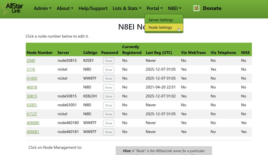This screenshot has height=155, width=268.
Task: Open node 50815 for editing
Action: [32, 96]
